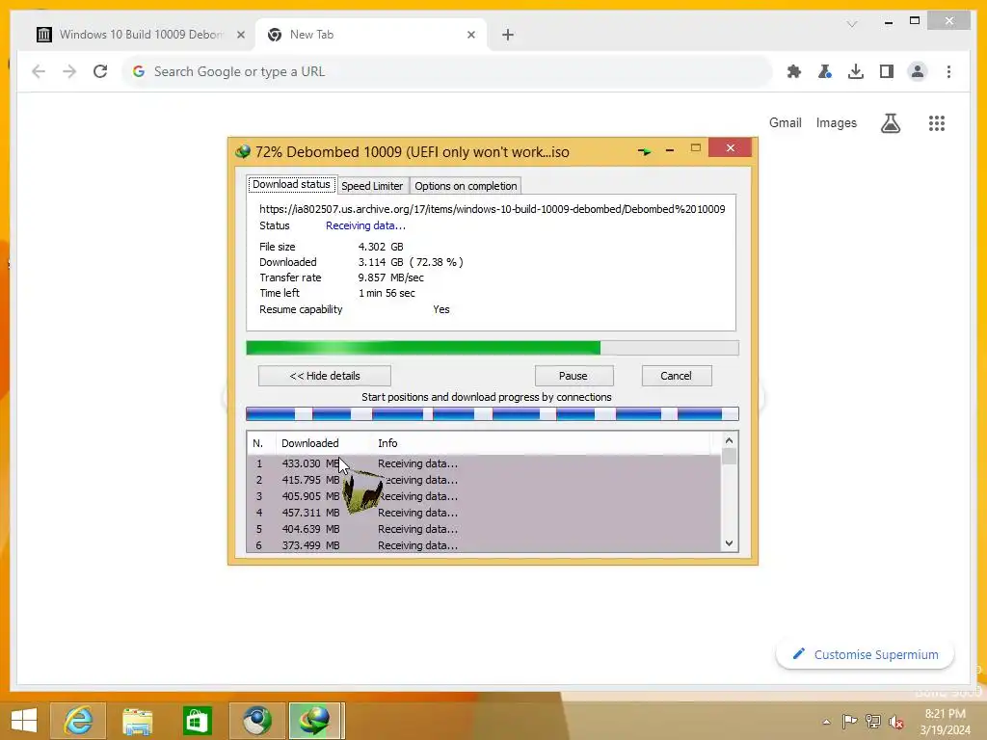Open Internet Explorer from the taskbar
The image size is (987, 740).
click(x=78, y=721)
